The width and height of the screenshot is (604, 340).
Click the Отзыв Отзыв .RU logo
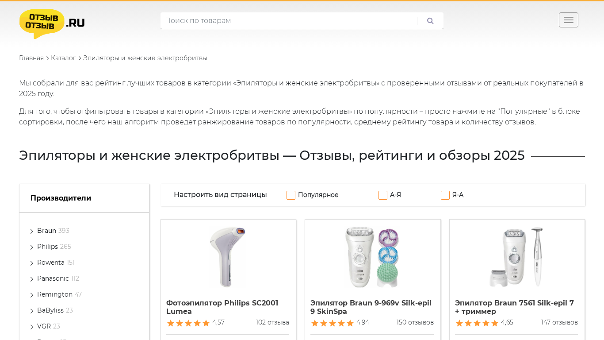pos(52,23)
